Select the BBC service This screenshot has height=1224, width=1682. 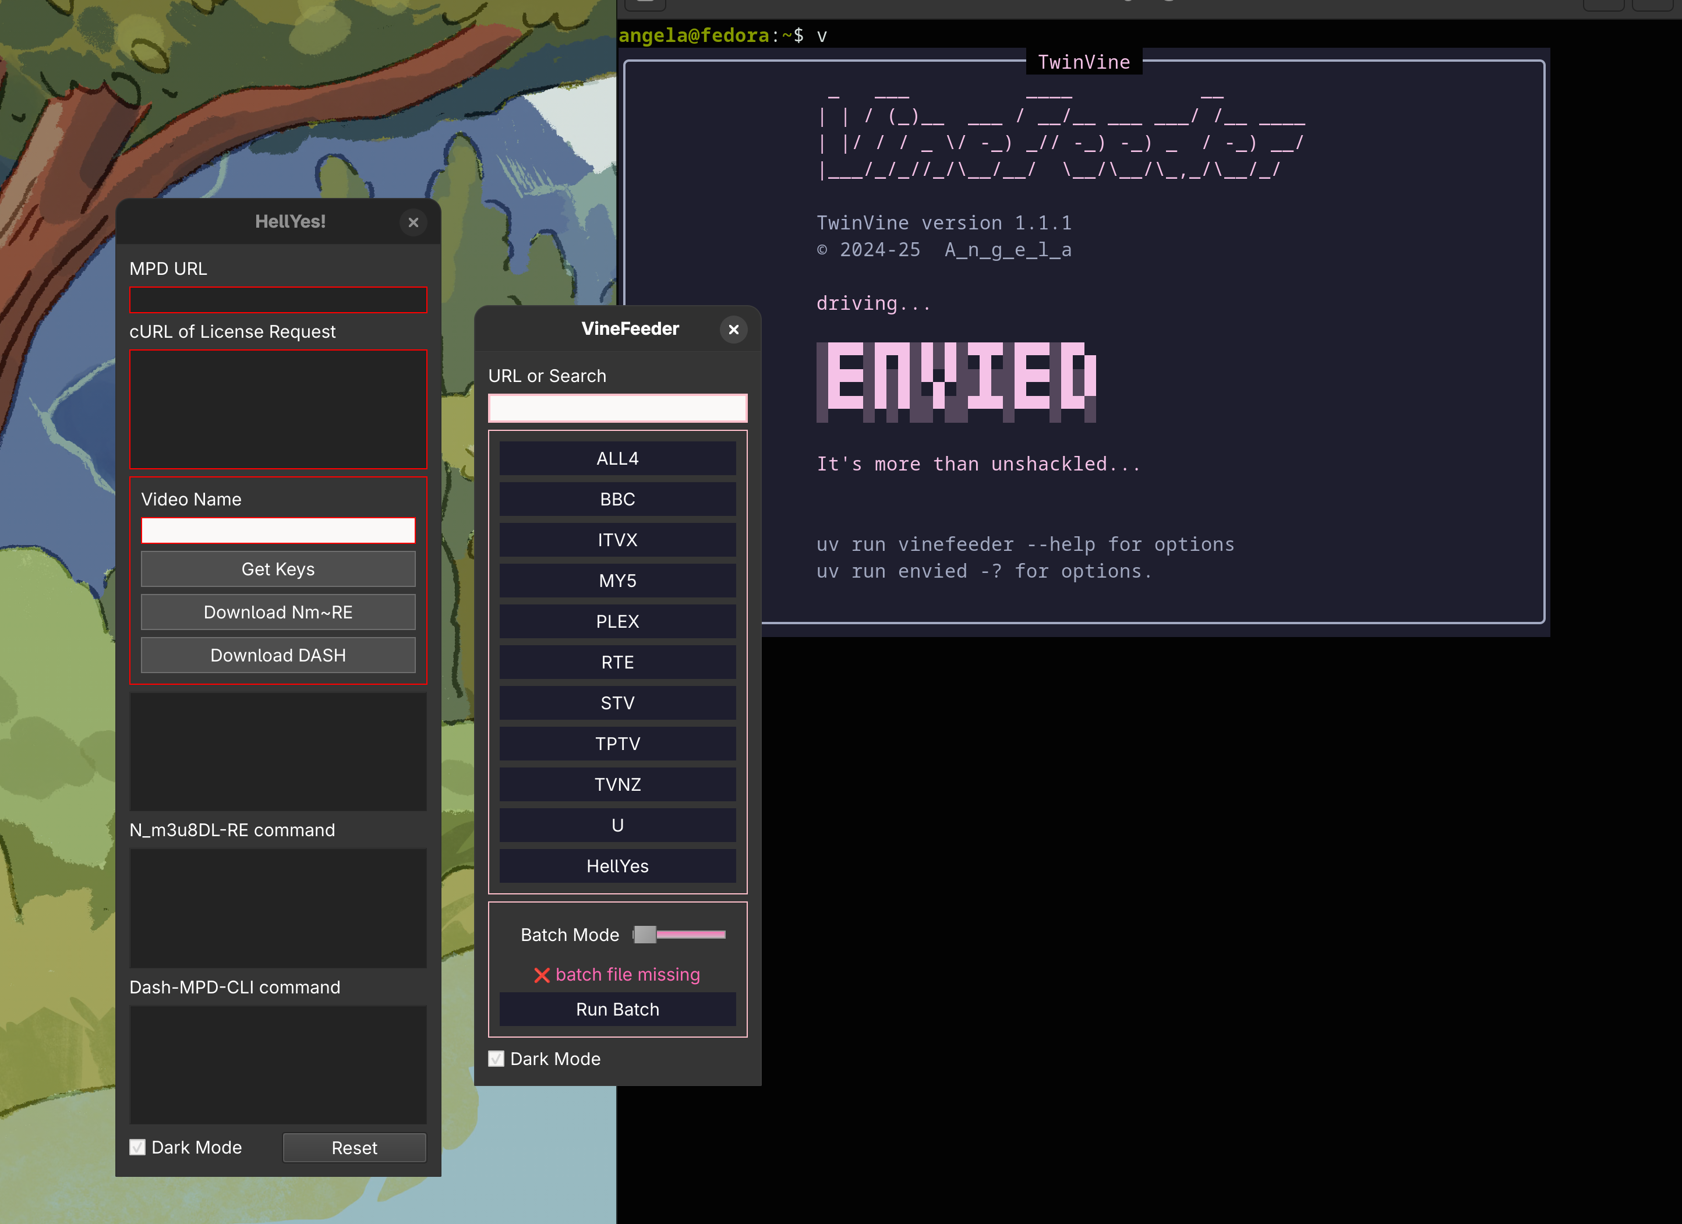click(x=617, y=500)
